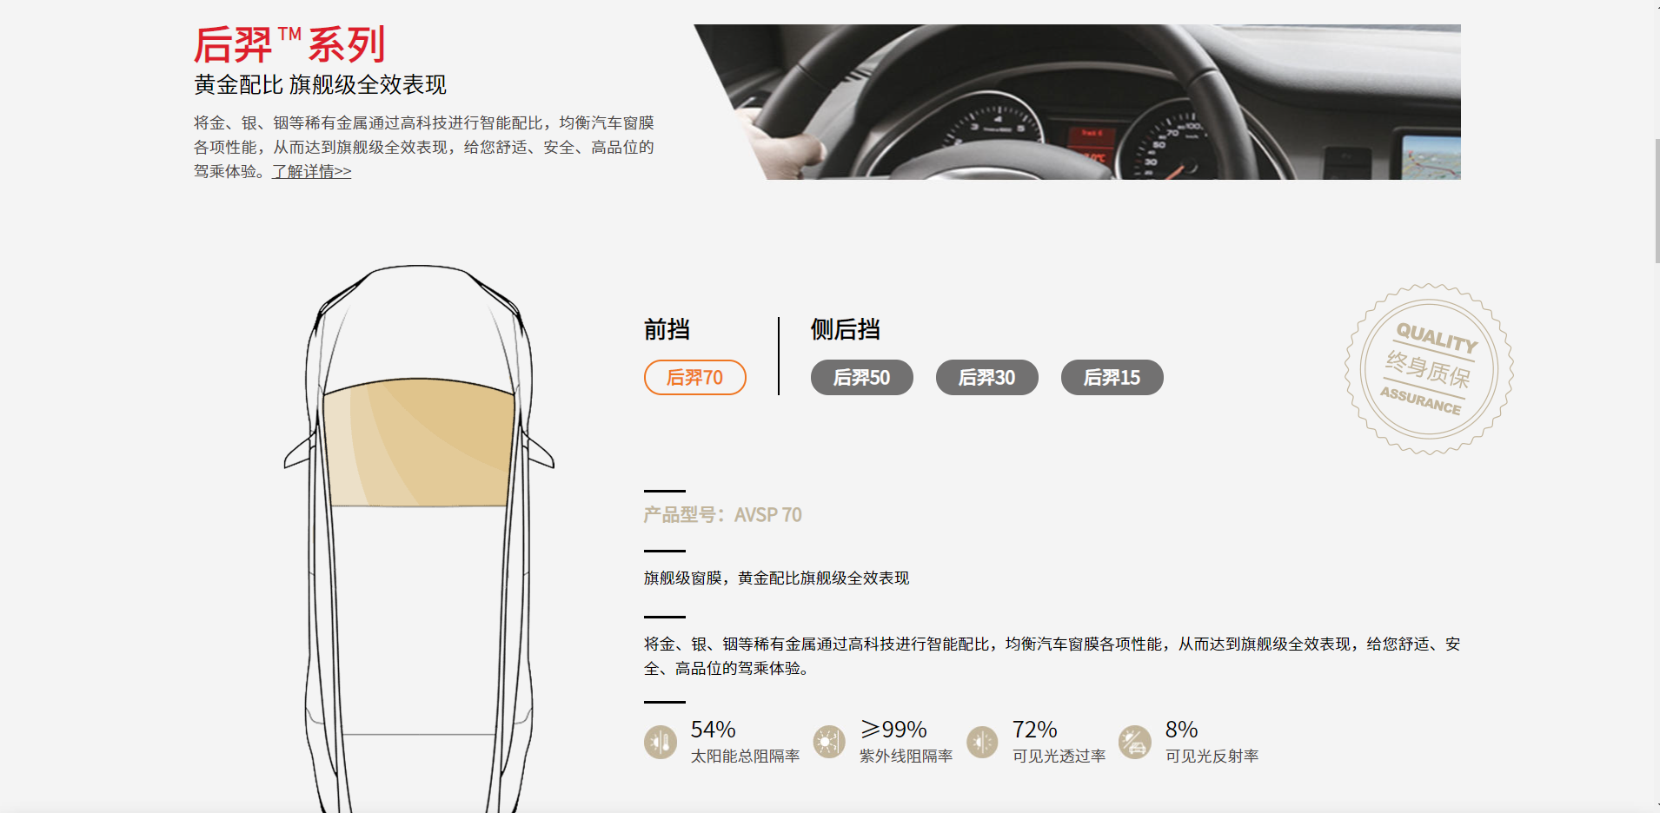Click the solar energy rejection thermometer icon
This screenshot has width=1660, height=813.
tap(660, 741)
